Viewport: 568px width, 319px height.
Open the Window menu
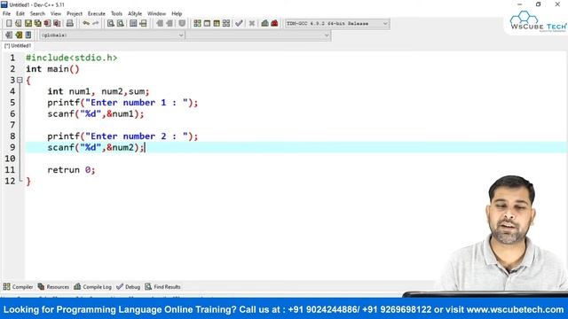pyautogui.click(x=156, y=14)
